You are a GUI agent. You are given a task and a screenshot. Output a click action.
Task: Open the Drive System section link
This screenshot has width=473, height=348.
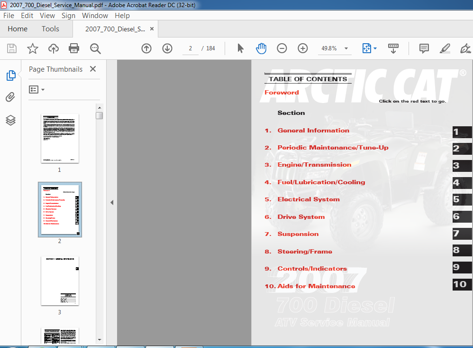click(301, 217)
